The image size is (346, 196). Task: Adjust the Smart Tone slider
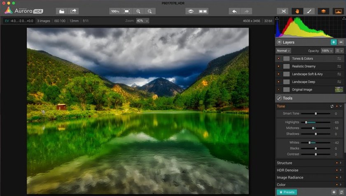[316, 114]
